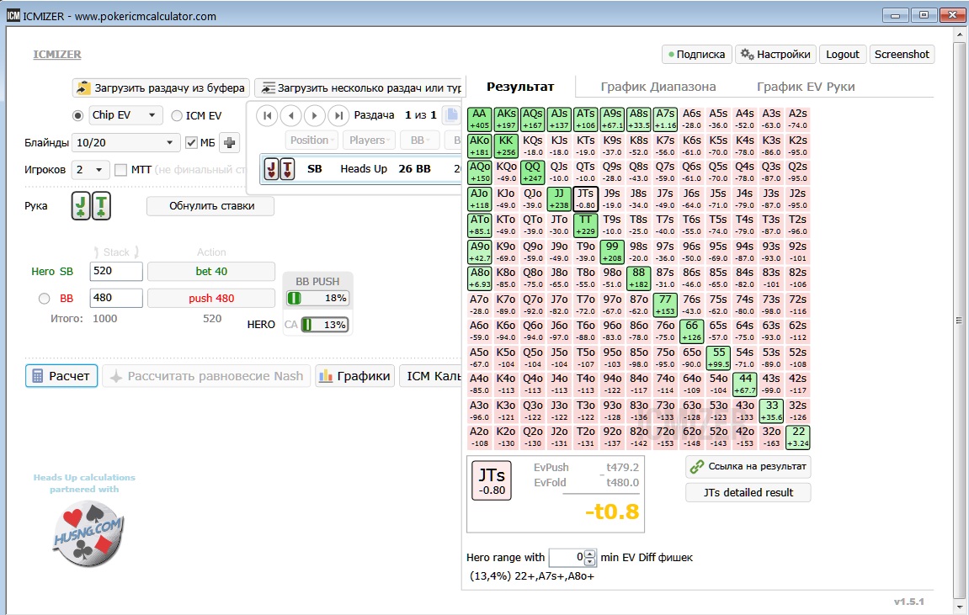Go to the first hand in navigator
This screenshot has width=969, height=615.
pos(267,115)
